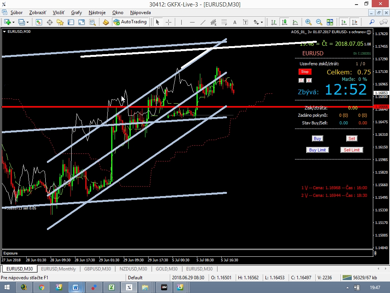
Task: Expand the arrows objects dropdown arrow
Action: [262, 22]
